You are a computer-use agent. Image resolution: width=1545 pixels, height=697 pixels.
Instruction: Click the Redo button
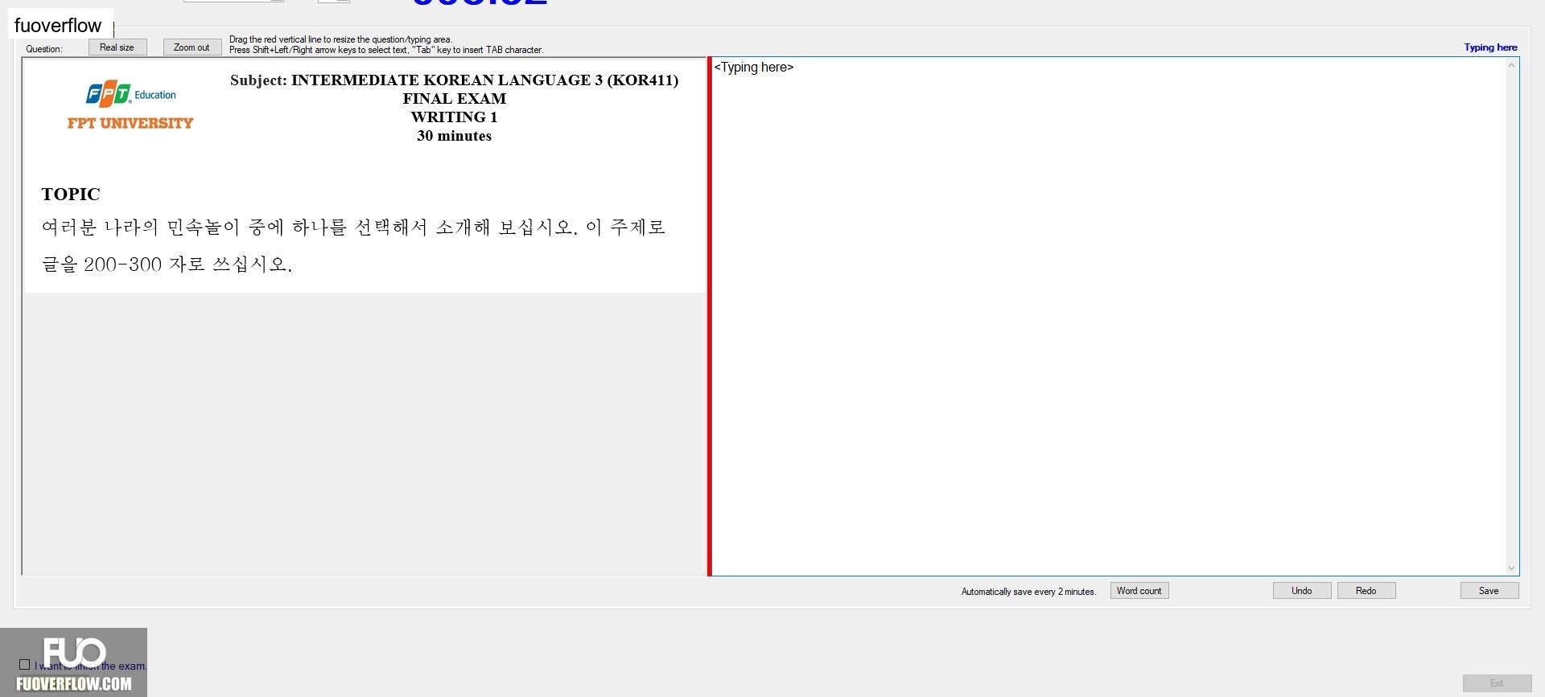(1366, 591)
